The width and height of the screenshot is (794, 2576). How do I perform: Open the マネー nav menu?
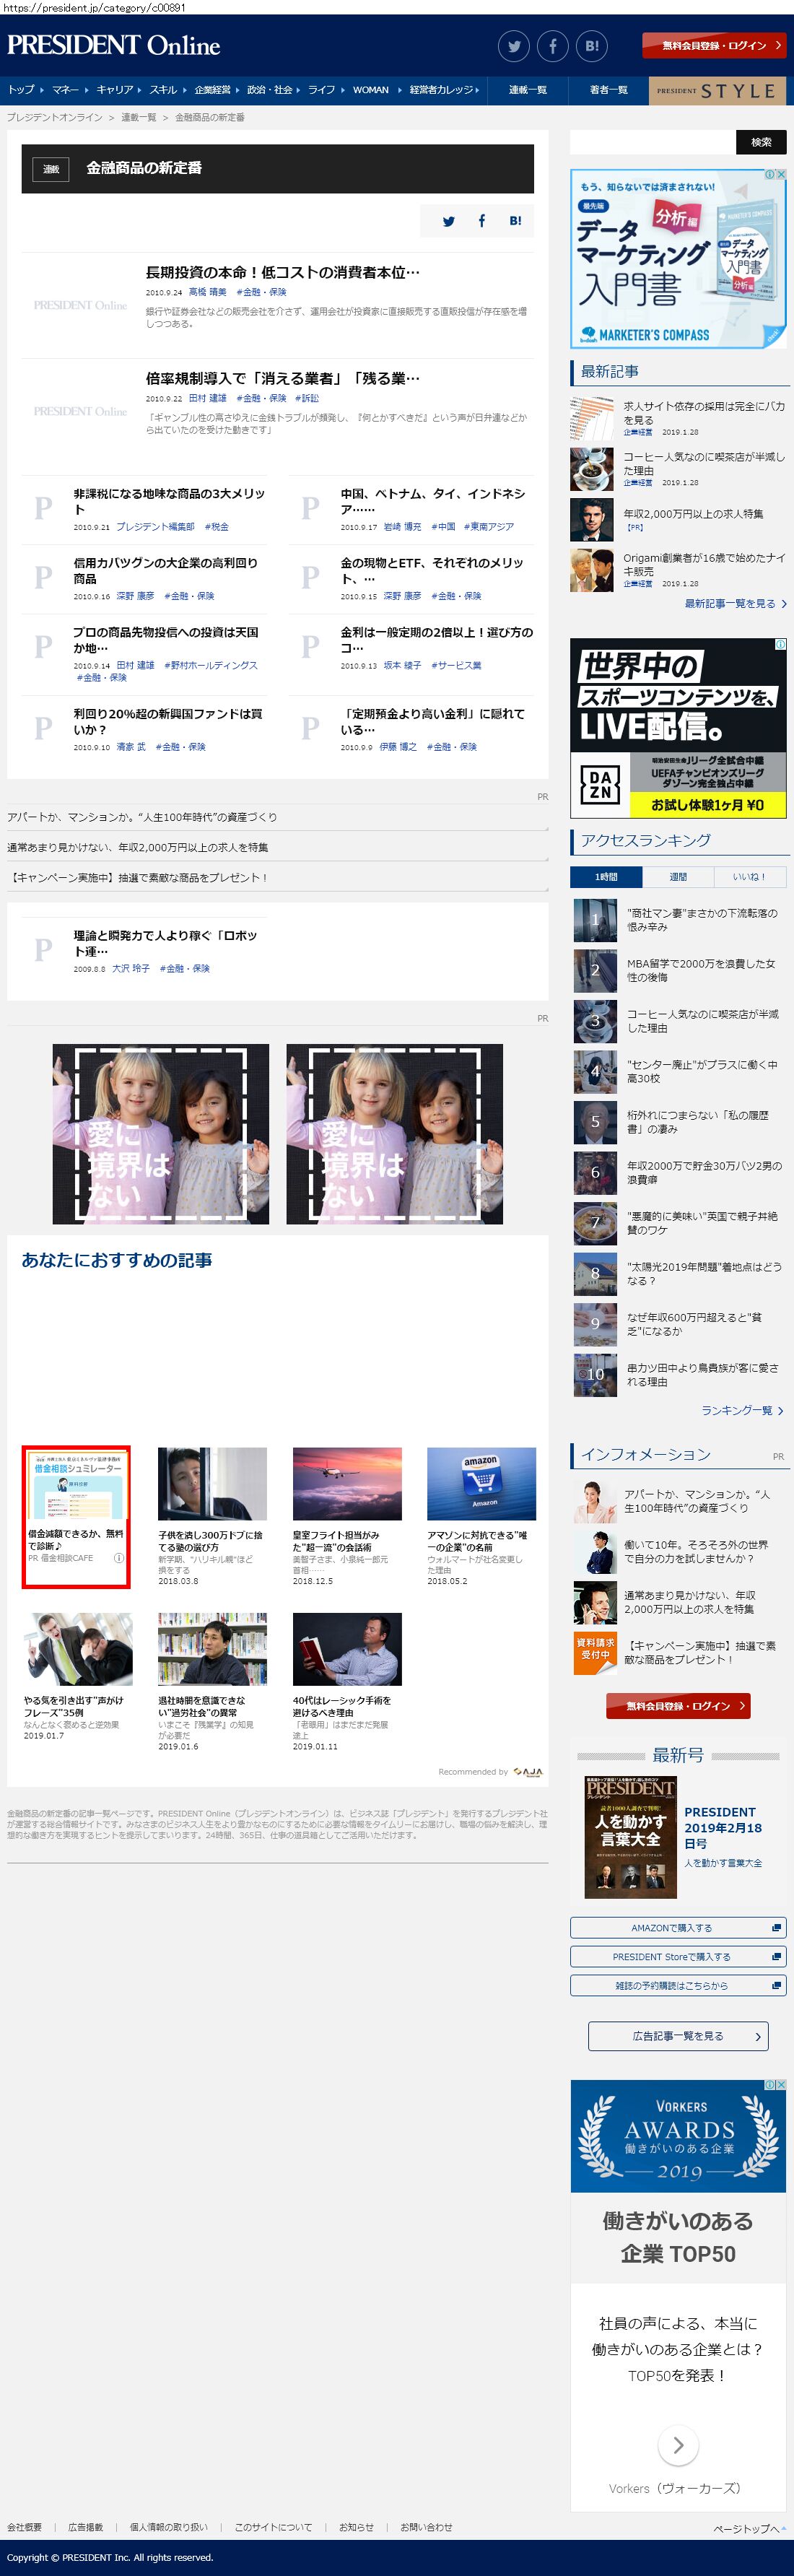(x=65, y=90)
